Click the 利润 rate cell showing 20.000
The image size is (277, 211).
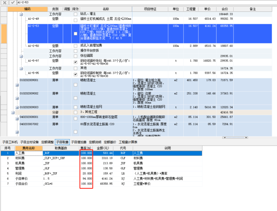[86, 173]
